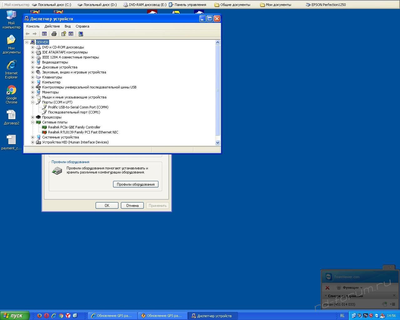This screenshot has width=400, height=320.
Task: Launch Opera from the Quick Launch bar
Action: (46, 316)
